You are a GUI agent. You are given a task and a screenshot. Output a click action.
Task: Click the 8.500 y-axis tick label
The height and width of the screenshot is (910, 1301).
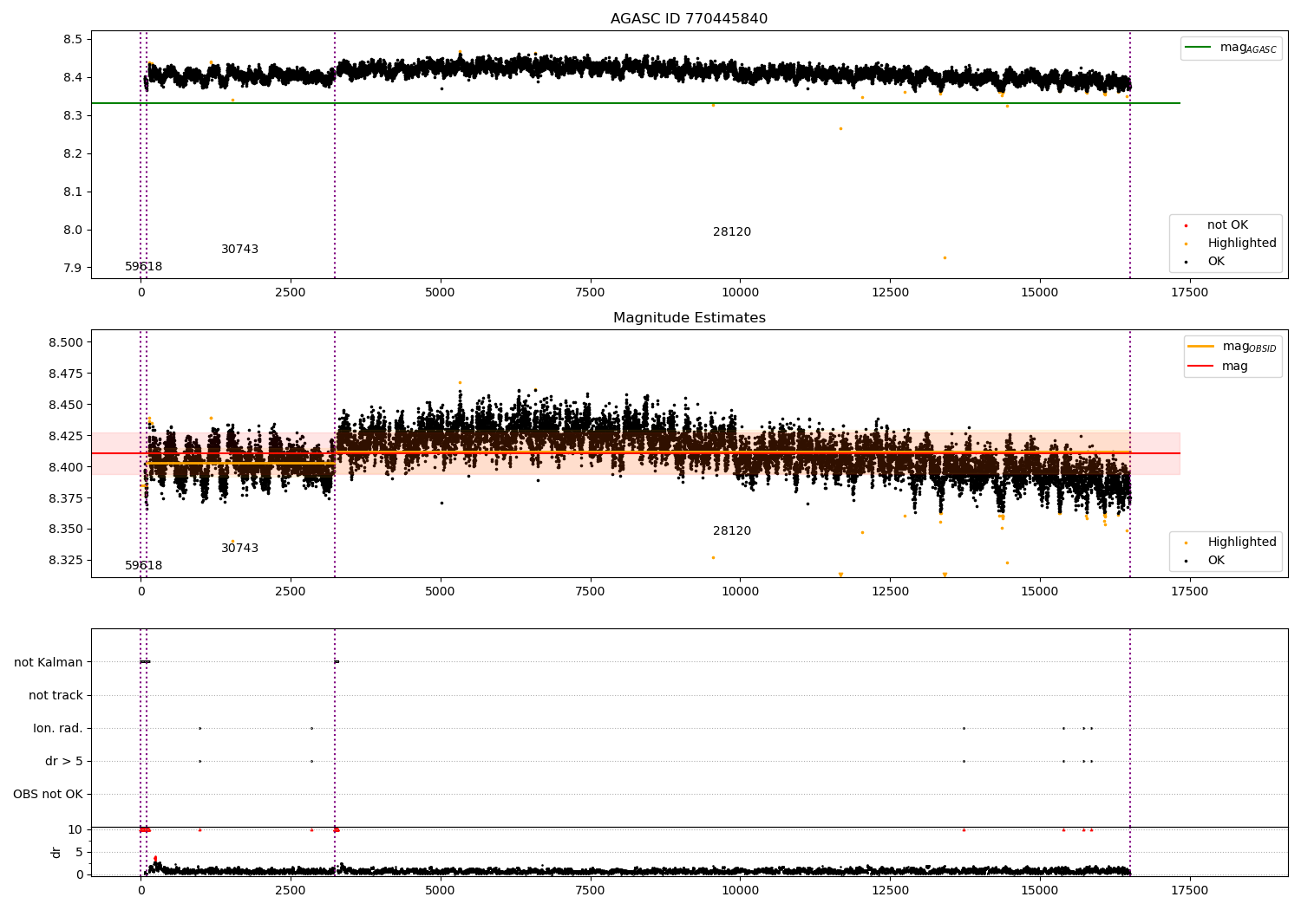tap(66, 342)
